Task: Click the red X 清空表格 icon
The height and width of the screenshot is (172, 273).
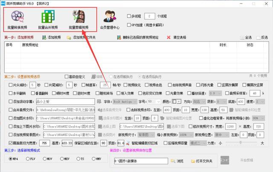Action: coord(168,37)
